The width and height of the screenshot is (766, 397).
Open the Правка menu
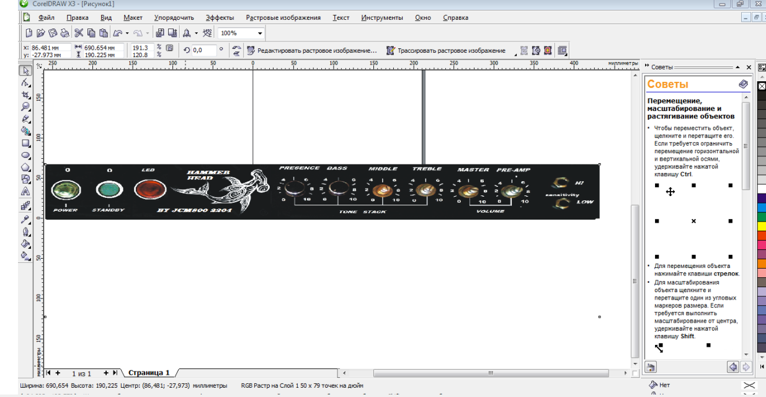click(x=77, y=18)
